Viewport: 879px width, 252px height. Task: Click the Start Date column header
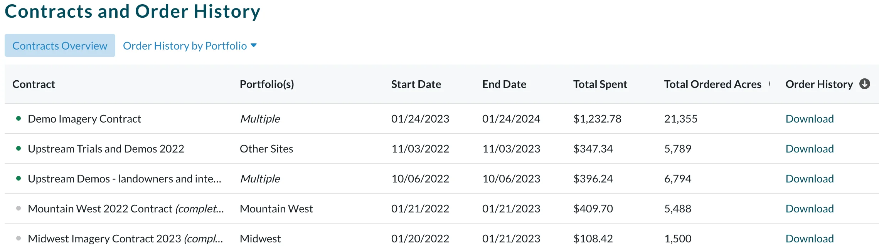pyautogui.click(x=416, y=84)
